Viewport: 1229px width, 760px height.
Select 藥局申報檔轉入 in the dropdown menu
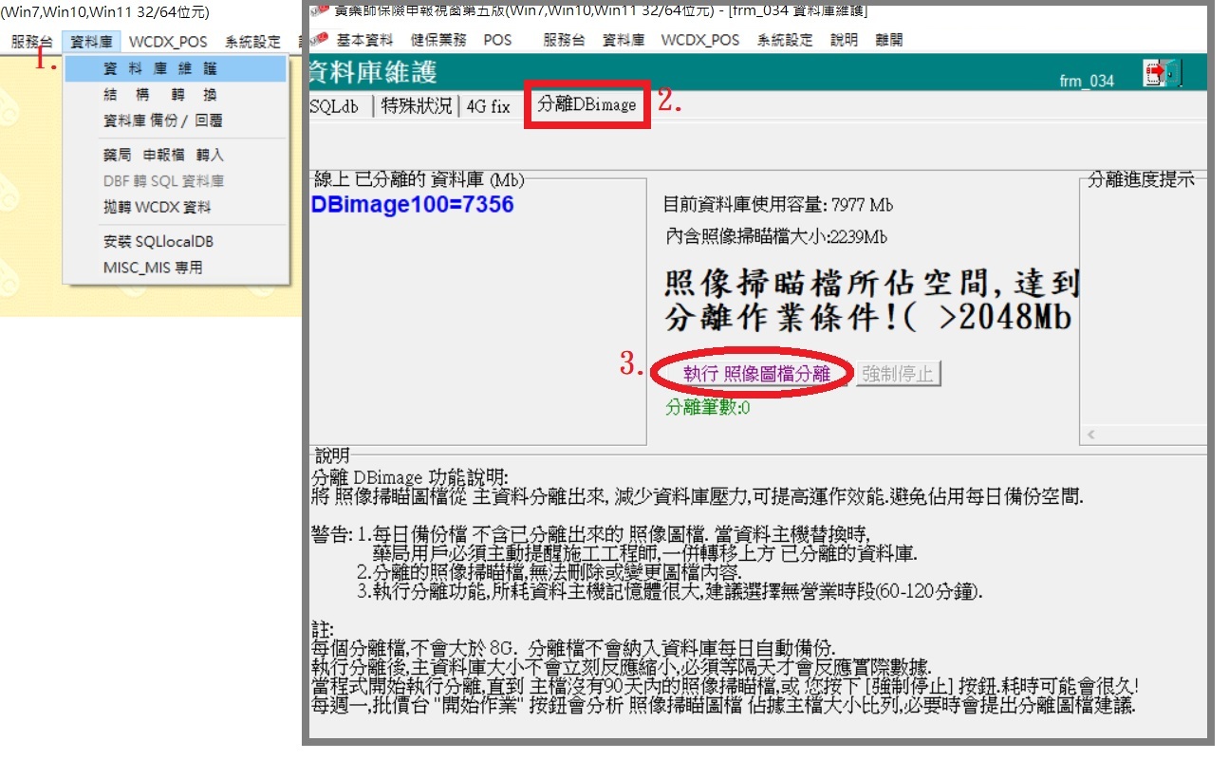176,155
